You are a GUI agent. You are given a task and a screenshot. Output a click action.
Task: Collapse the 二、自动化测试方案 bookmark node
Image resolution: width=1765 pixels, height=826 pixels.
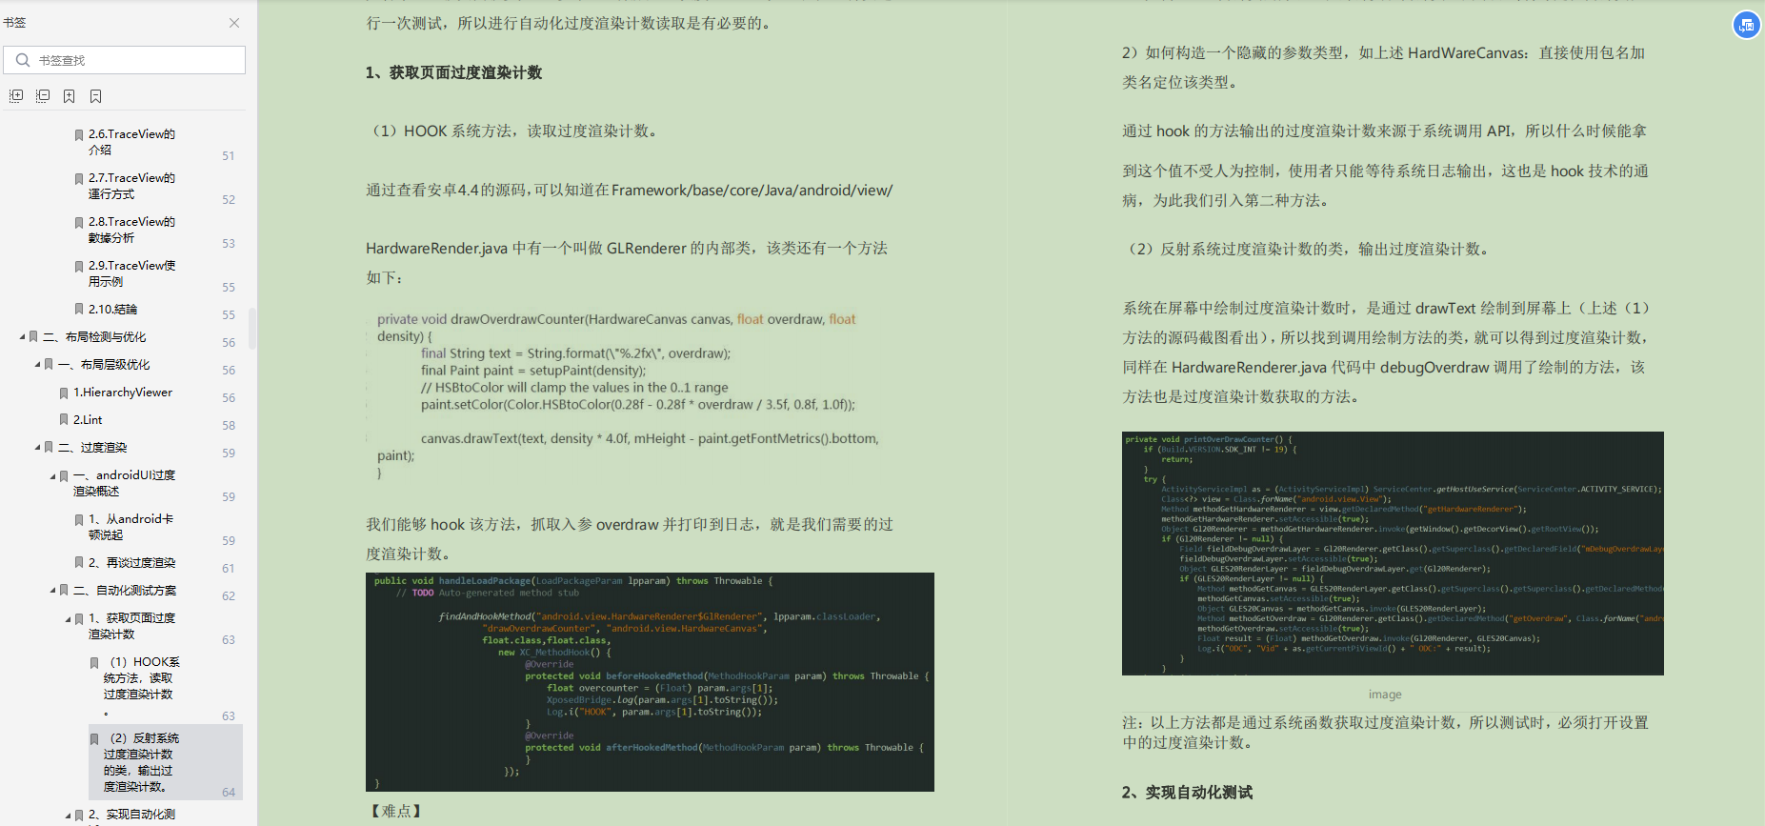coord(52,590)
